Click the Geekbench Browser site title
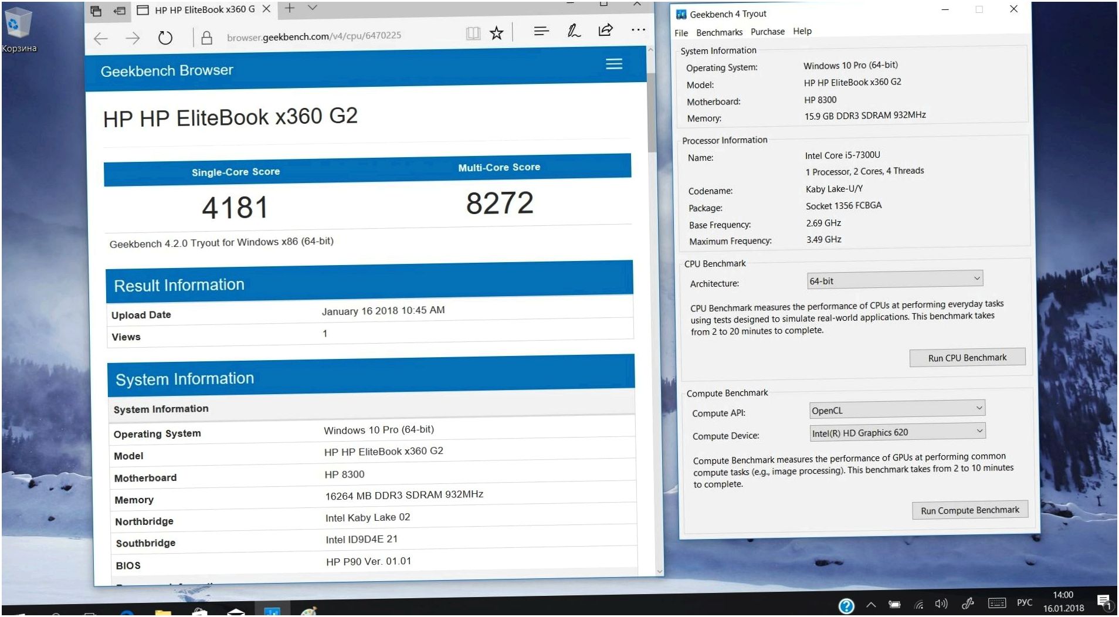Image resolution: width=1119 pixels, height=617 pixels. pos(167,71)
